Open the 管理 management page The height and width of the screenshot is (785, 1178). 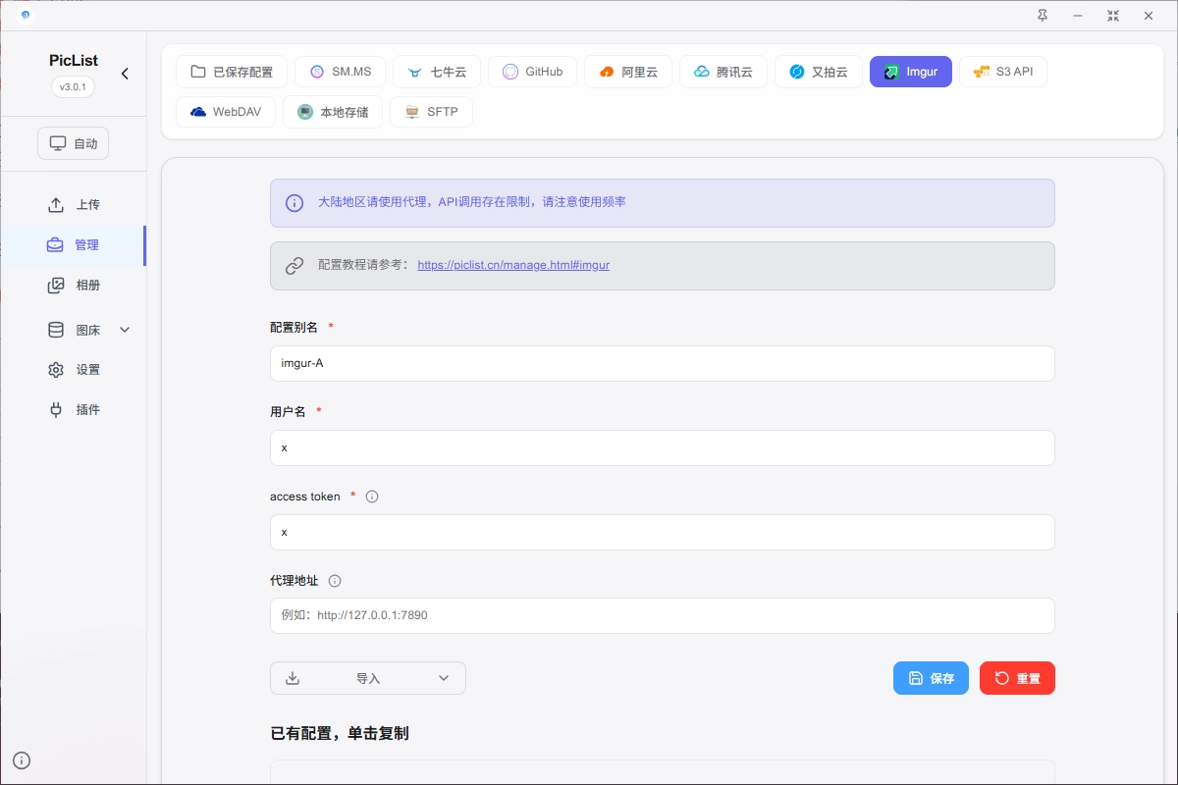coord(73,245)
